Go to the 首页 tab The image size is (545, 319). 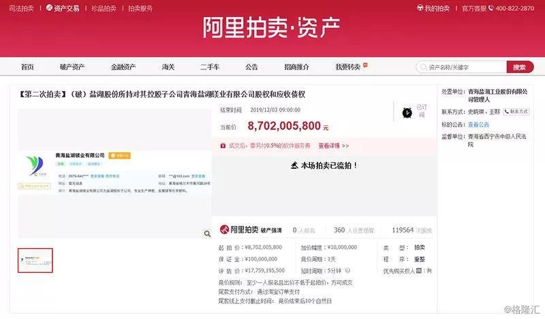27,67
